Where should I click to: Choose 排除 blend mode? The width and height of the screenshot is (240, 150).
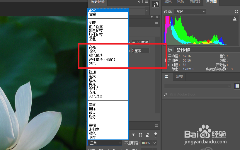click(x=108, y=109)
